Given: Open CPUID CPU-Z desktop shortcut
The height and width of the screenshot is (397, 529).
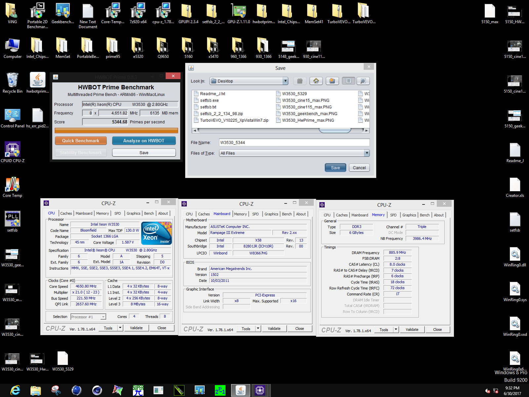Looking at the screenshot, I should [x=13, y=152].
